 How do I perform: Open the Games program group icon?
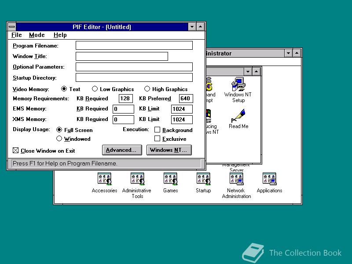point(170,179)
